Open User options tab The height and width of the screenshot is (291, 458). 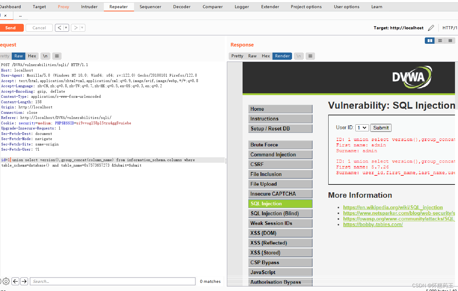(347, 7)
